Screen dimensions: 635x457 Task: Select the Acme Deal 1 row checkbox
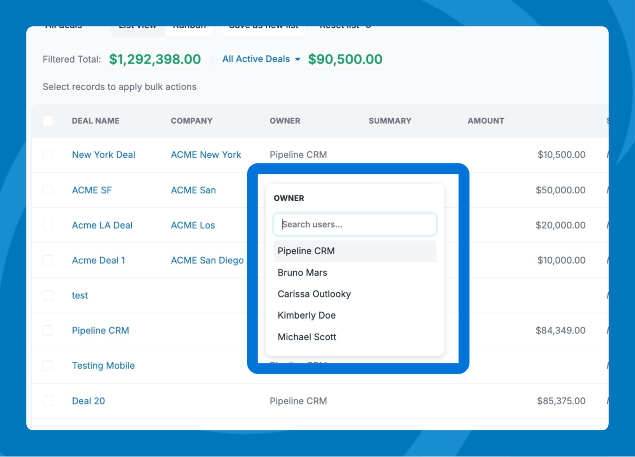click(48, 260)
